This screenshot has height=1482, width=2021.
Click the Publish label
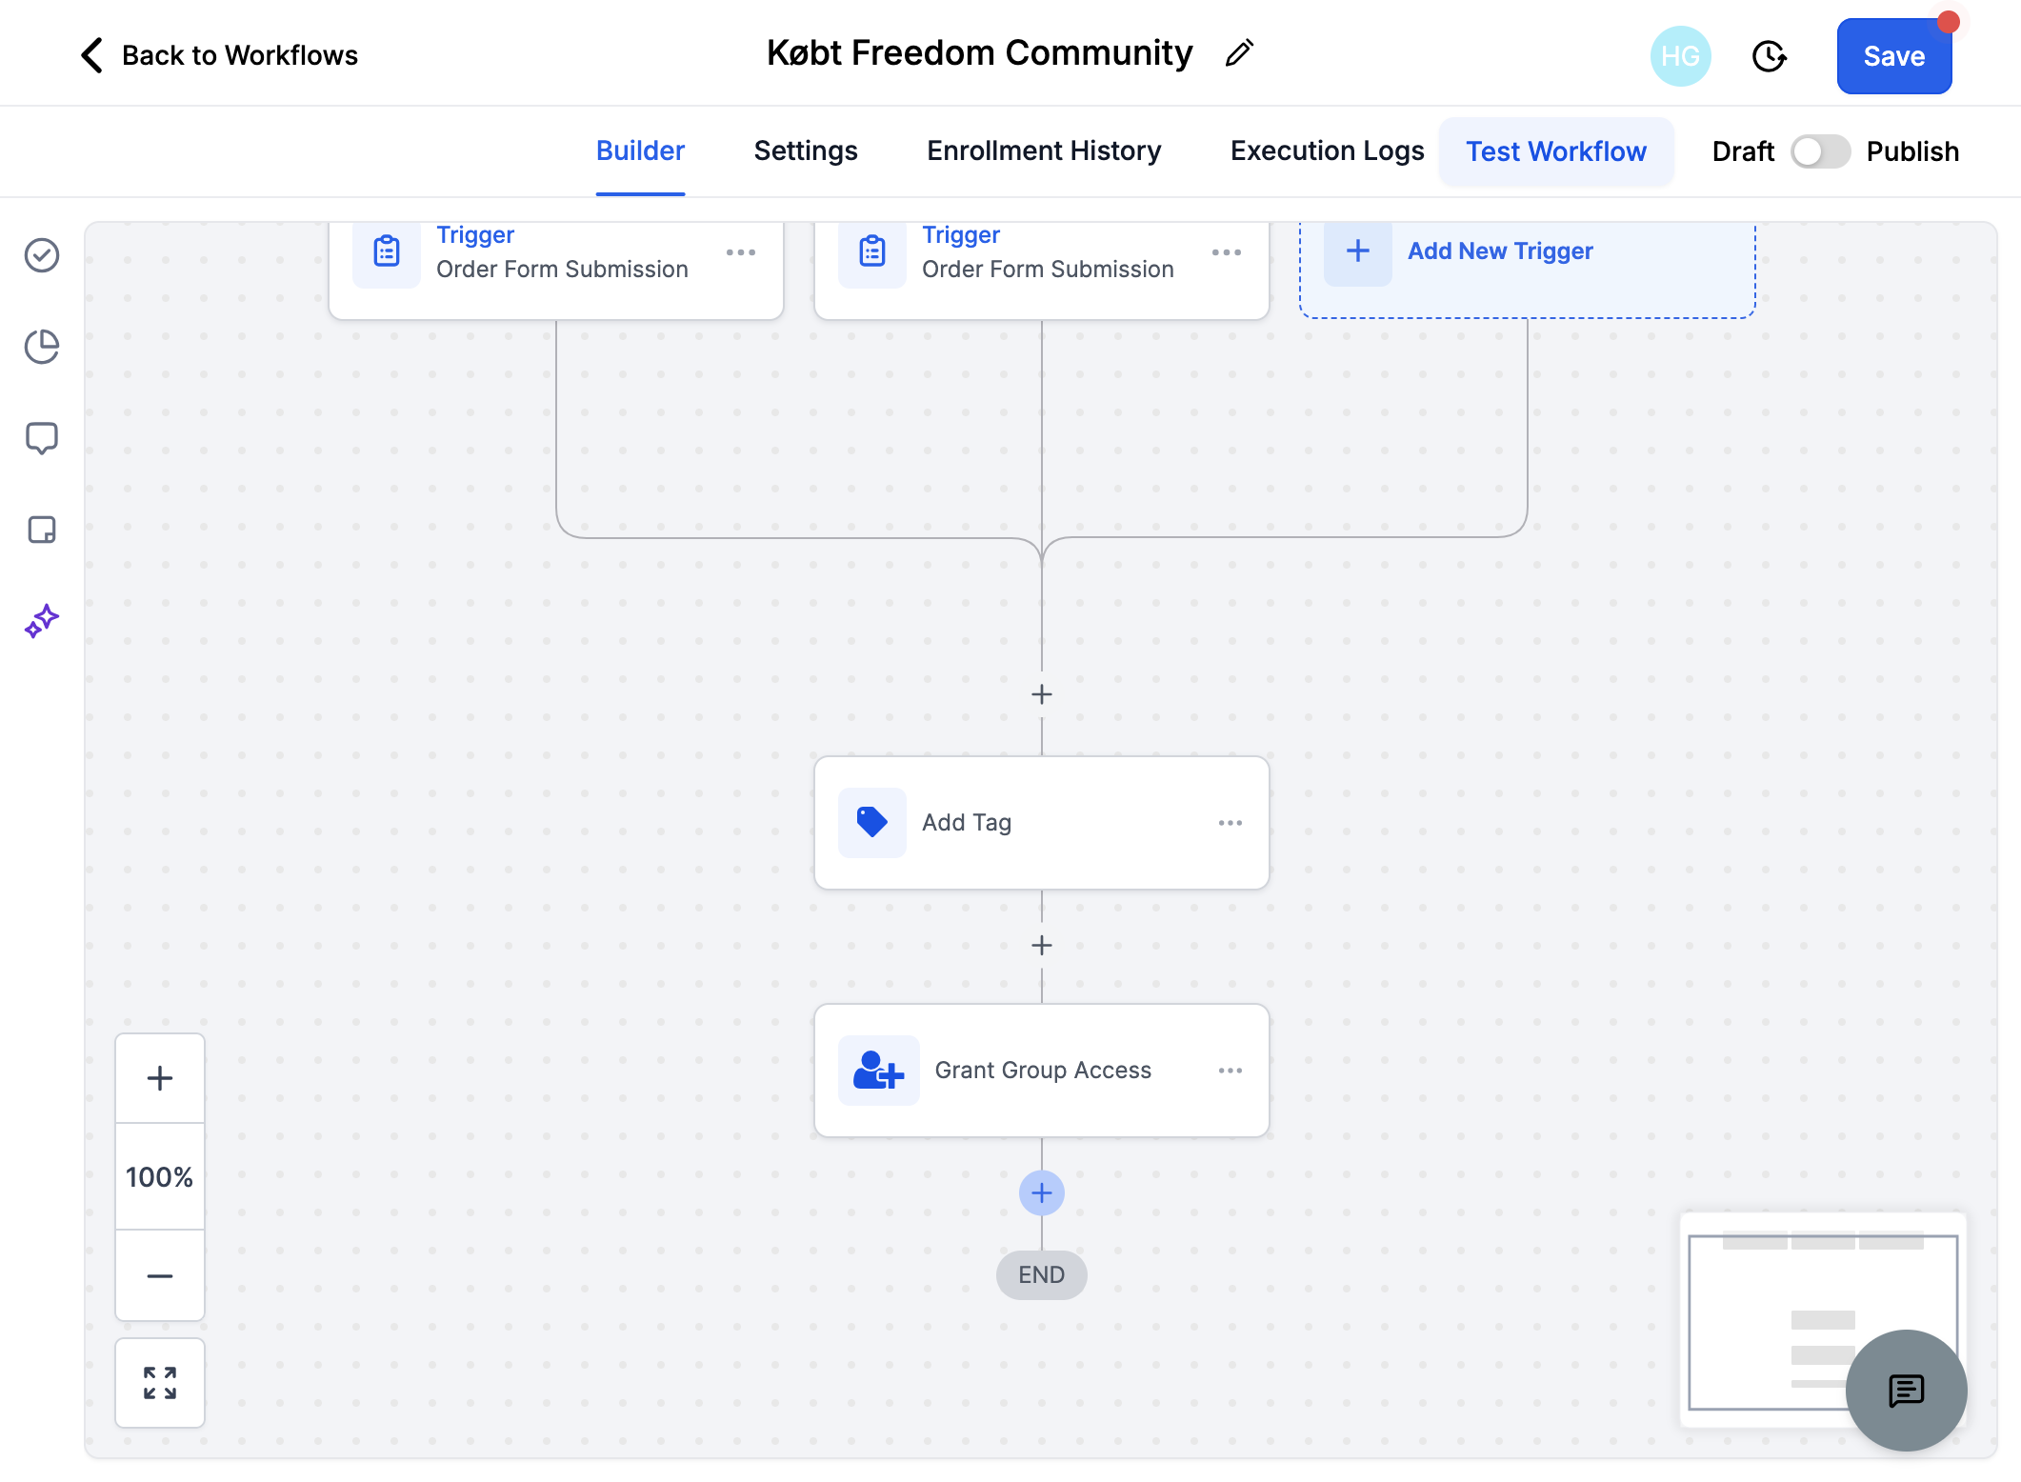(1912, 151)
